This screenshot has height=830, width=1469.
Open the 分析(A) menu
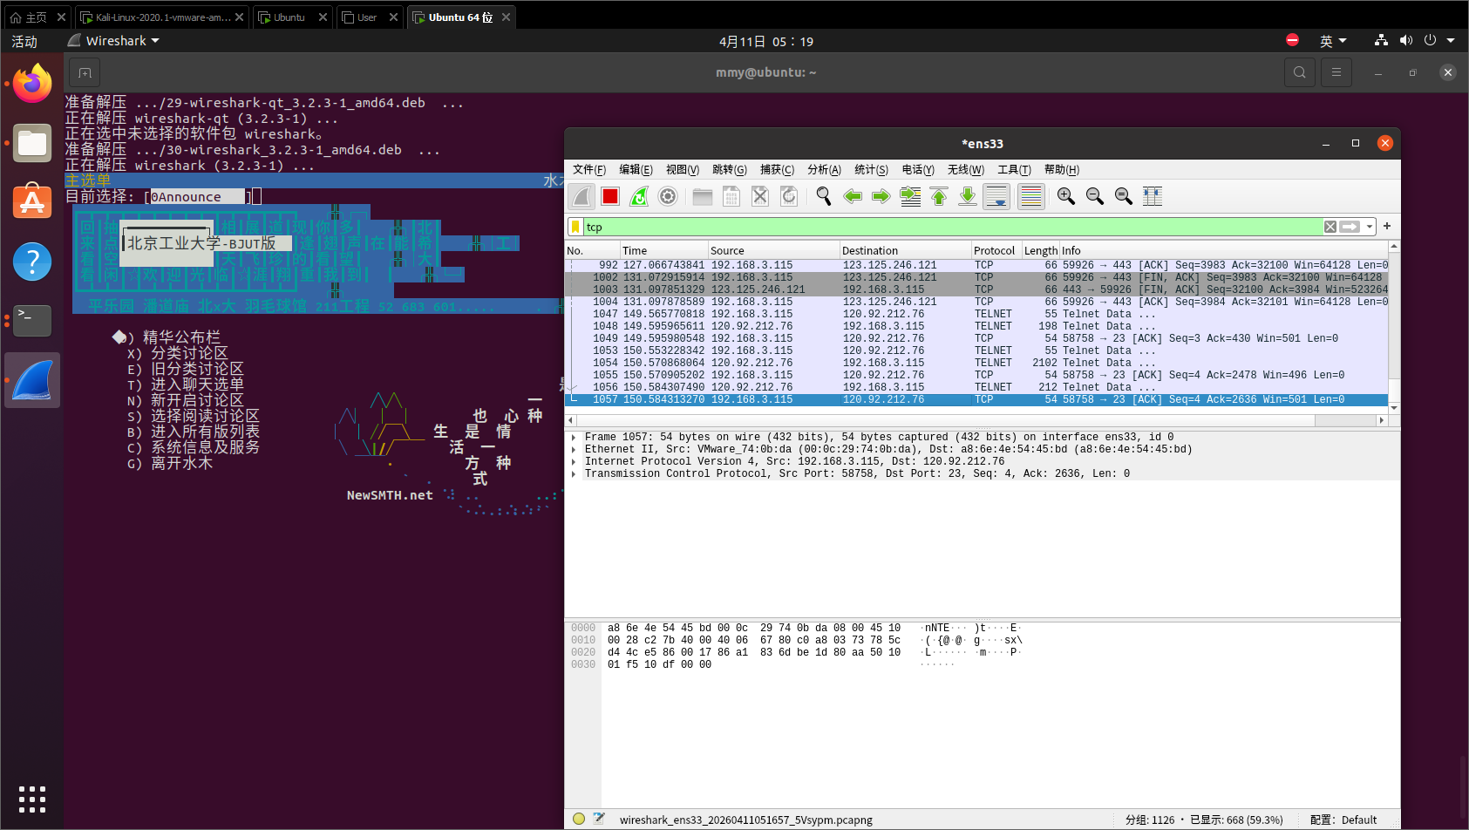tap(824, 170)
